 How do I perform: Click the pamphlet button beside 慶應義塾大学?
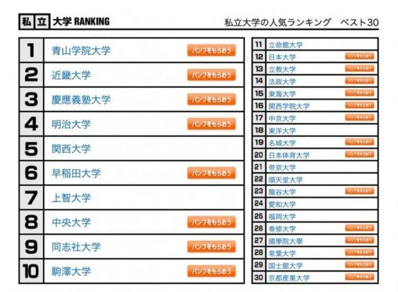211,99
